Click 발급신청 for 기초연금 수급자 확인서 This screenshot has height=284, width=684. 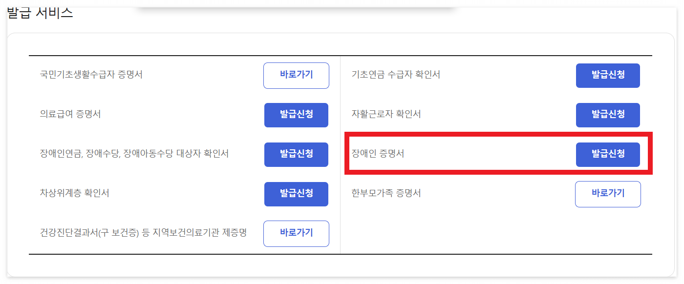(x=608, y=76)
